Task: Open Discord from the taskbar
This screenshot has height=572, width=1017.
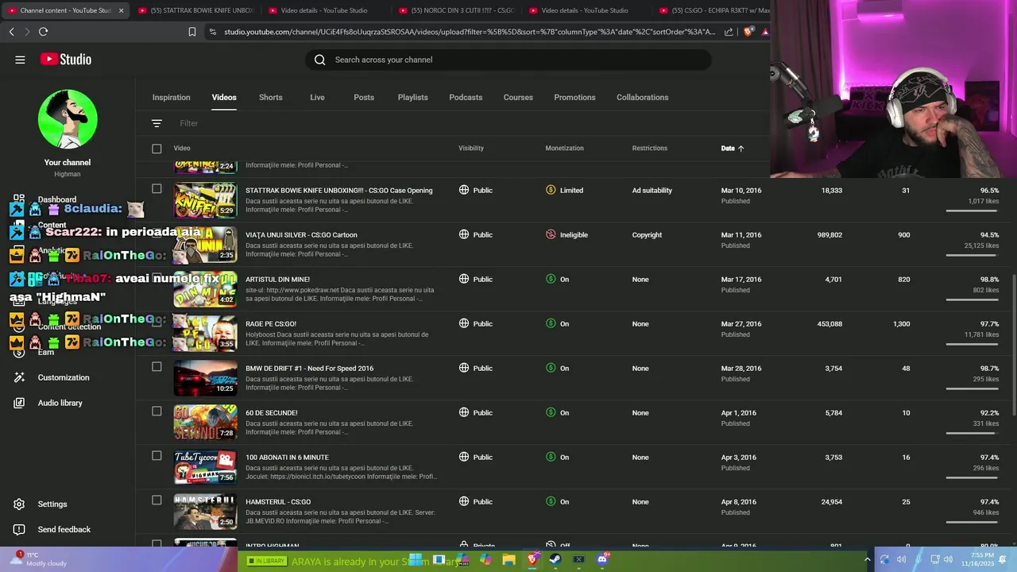Action: coord(602,559)
